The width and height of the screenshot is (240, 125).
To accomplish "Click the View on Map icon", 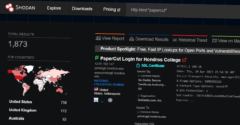I will point(214,40).
